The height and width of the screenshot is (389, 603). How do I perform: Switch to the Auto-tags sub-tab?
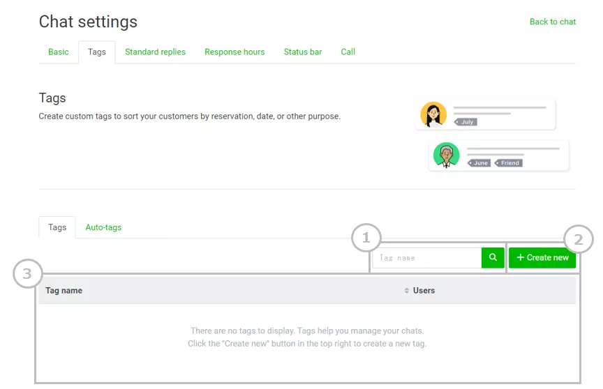[x=103, y=227]
